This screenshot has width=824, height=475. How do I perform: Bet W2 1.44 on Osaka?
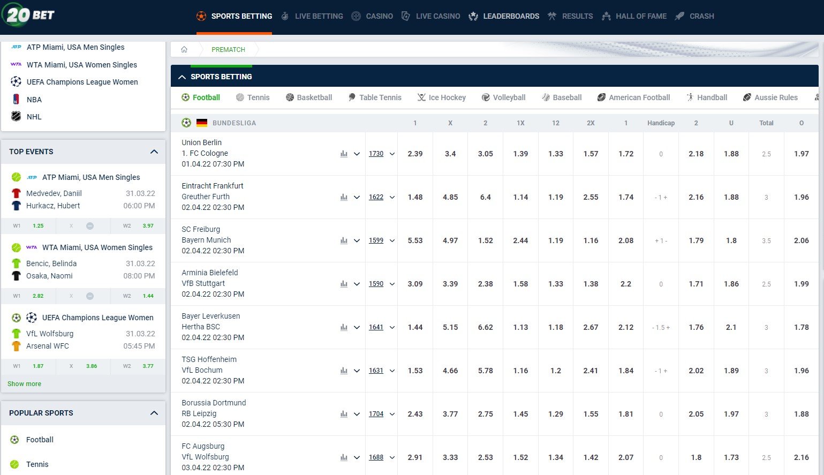138,296
